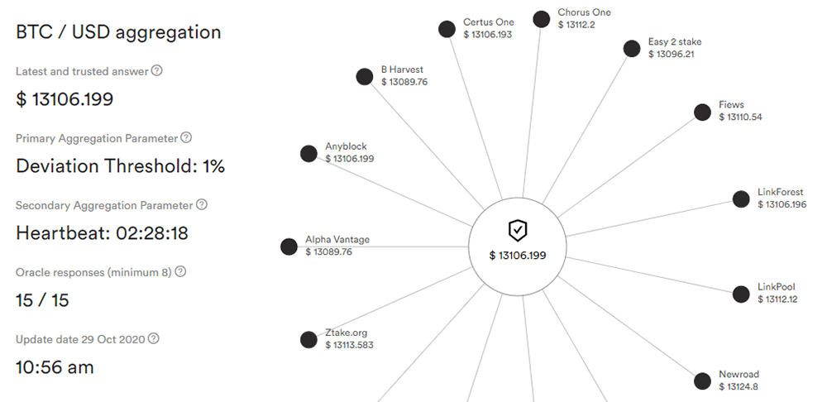Click the Easy 2 stake oracle node
The width and height of the screenshot is (827, 402).
point(632,49)
